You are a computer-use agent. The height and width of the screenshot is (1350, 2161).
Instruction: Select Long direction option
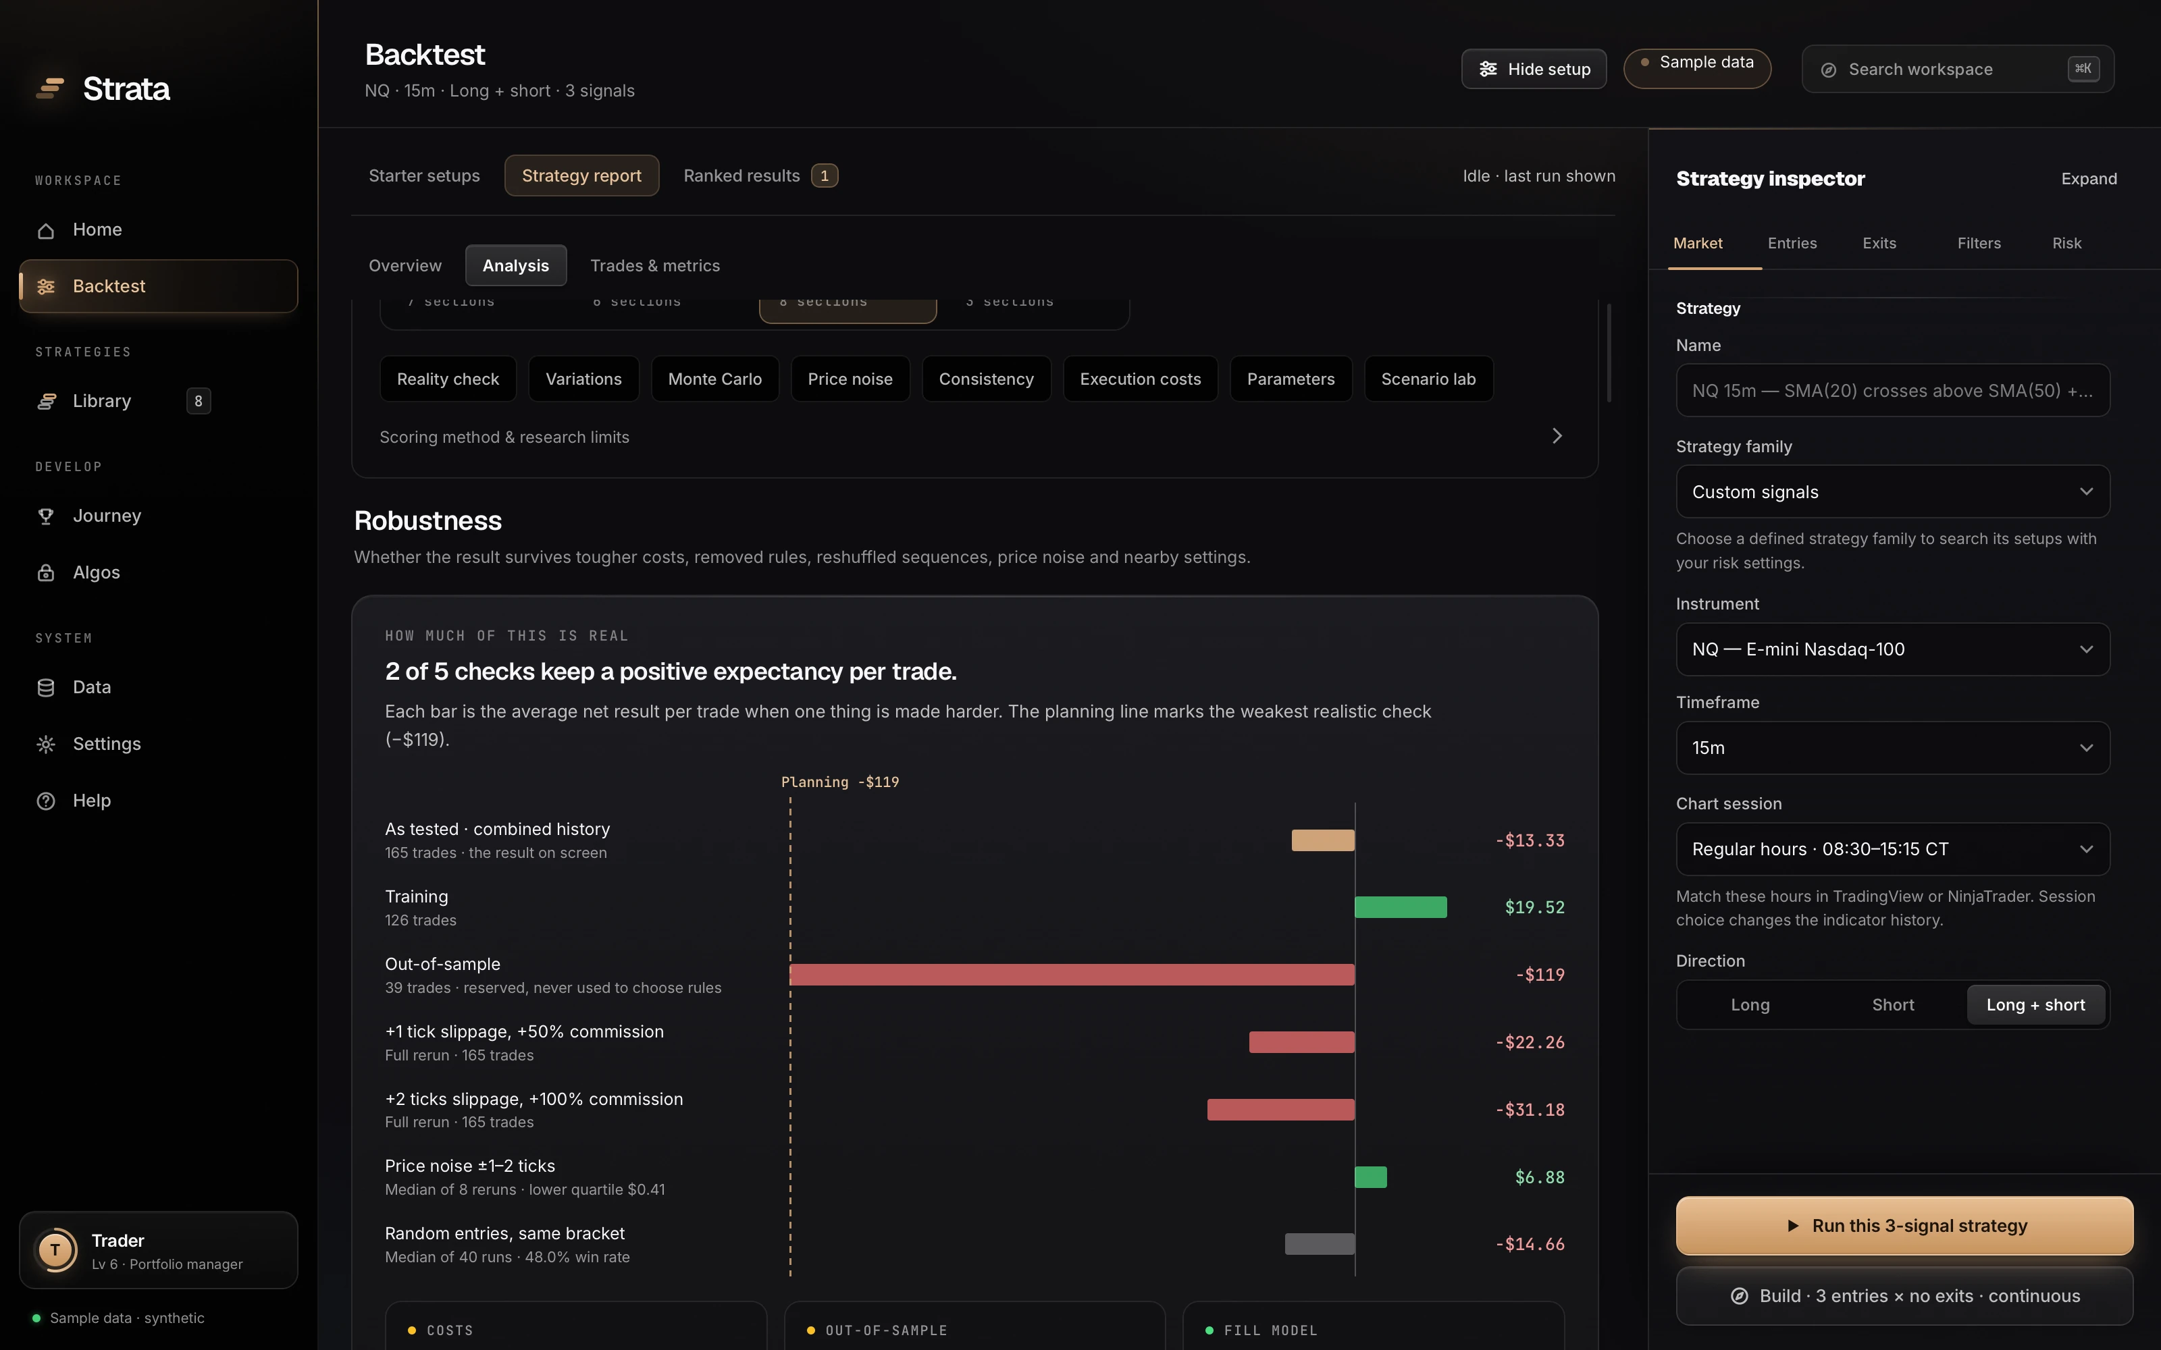(x=1750, y=1004)
